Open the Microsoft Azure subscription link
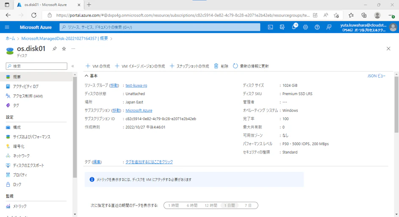The width and height of the screenshot is (399, 217). (139, 110)
